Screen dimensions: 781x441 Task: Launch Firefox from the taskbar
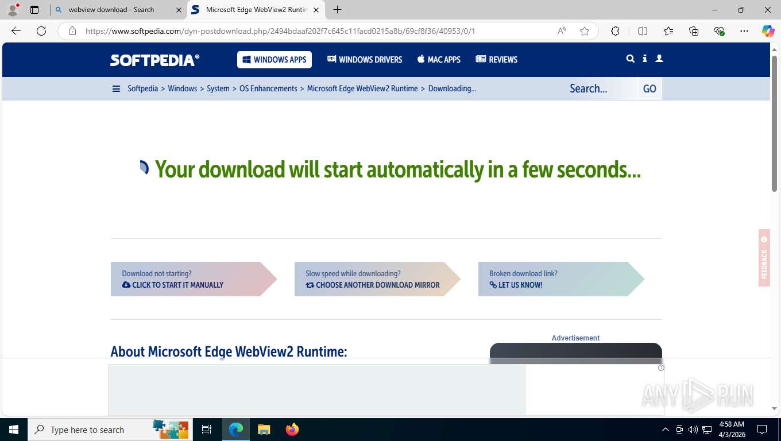coord(292,430)
